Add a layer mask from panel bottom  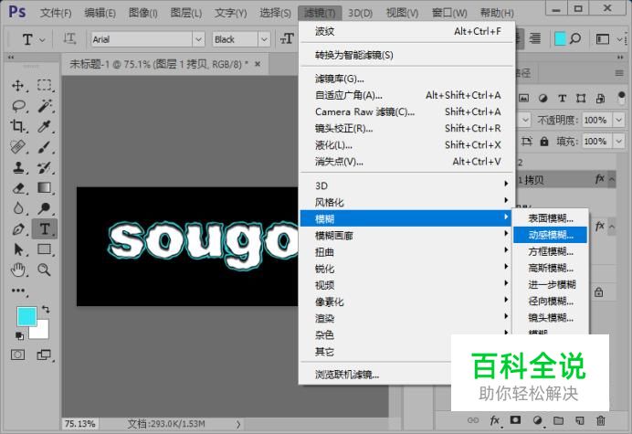(x=515, y=420)
